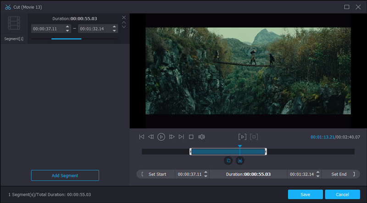367x203 pixels.
Task: Move the segment down with the chevron
Action: [124, 27]
